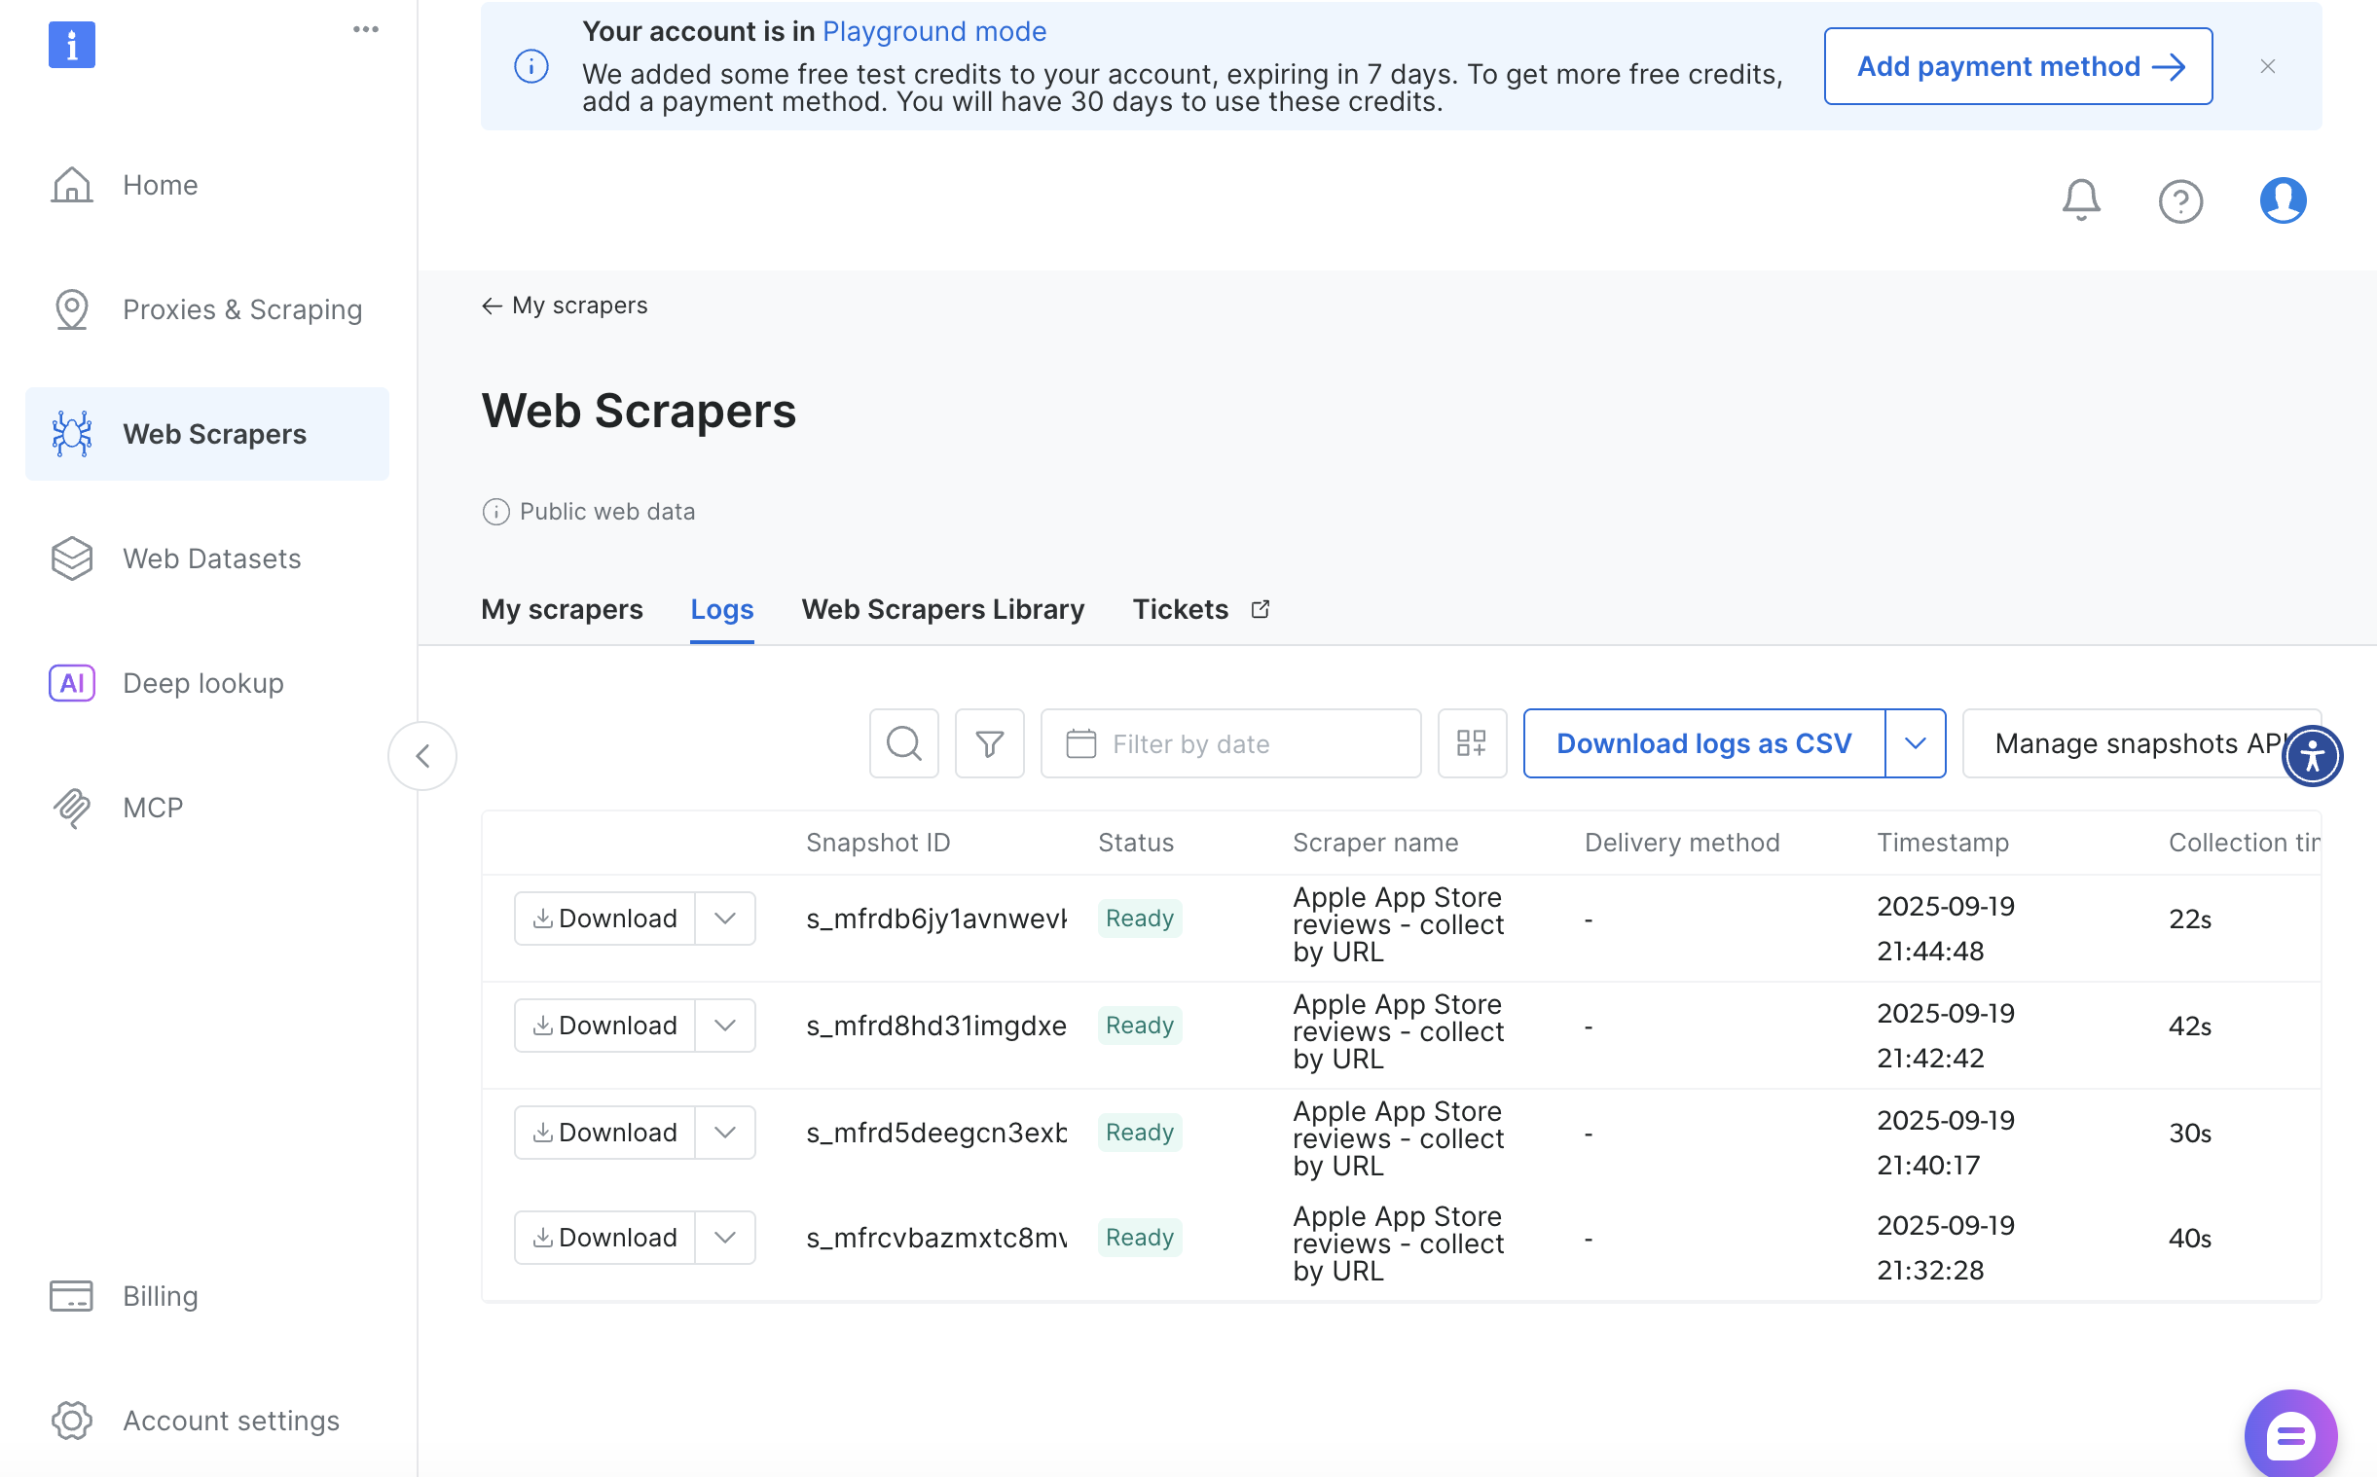Open the Playground mode link
The width and height of the screenshot is (2377, 1477).
pos(933,31)
